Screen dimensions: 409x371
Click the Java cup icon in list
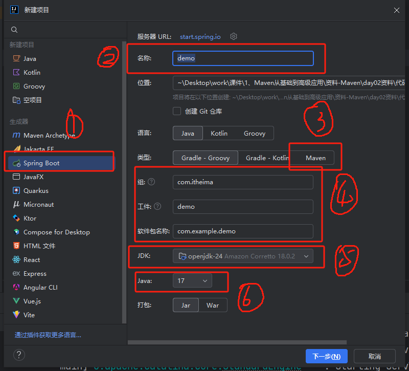point(16,58)
